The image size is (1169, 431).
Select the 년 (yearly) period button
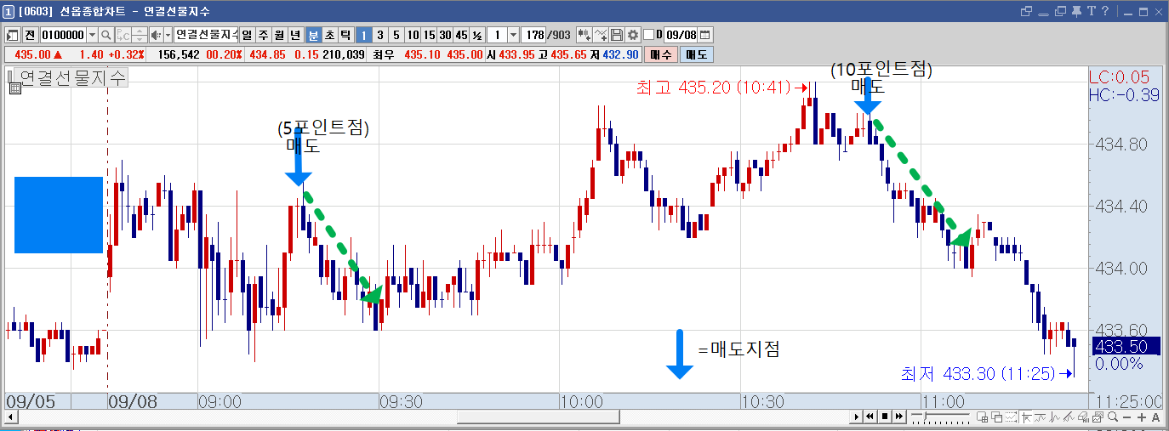294,35
